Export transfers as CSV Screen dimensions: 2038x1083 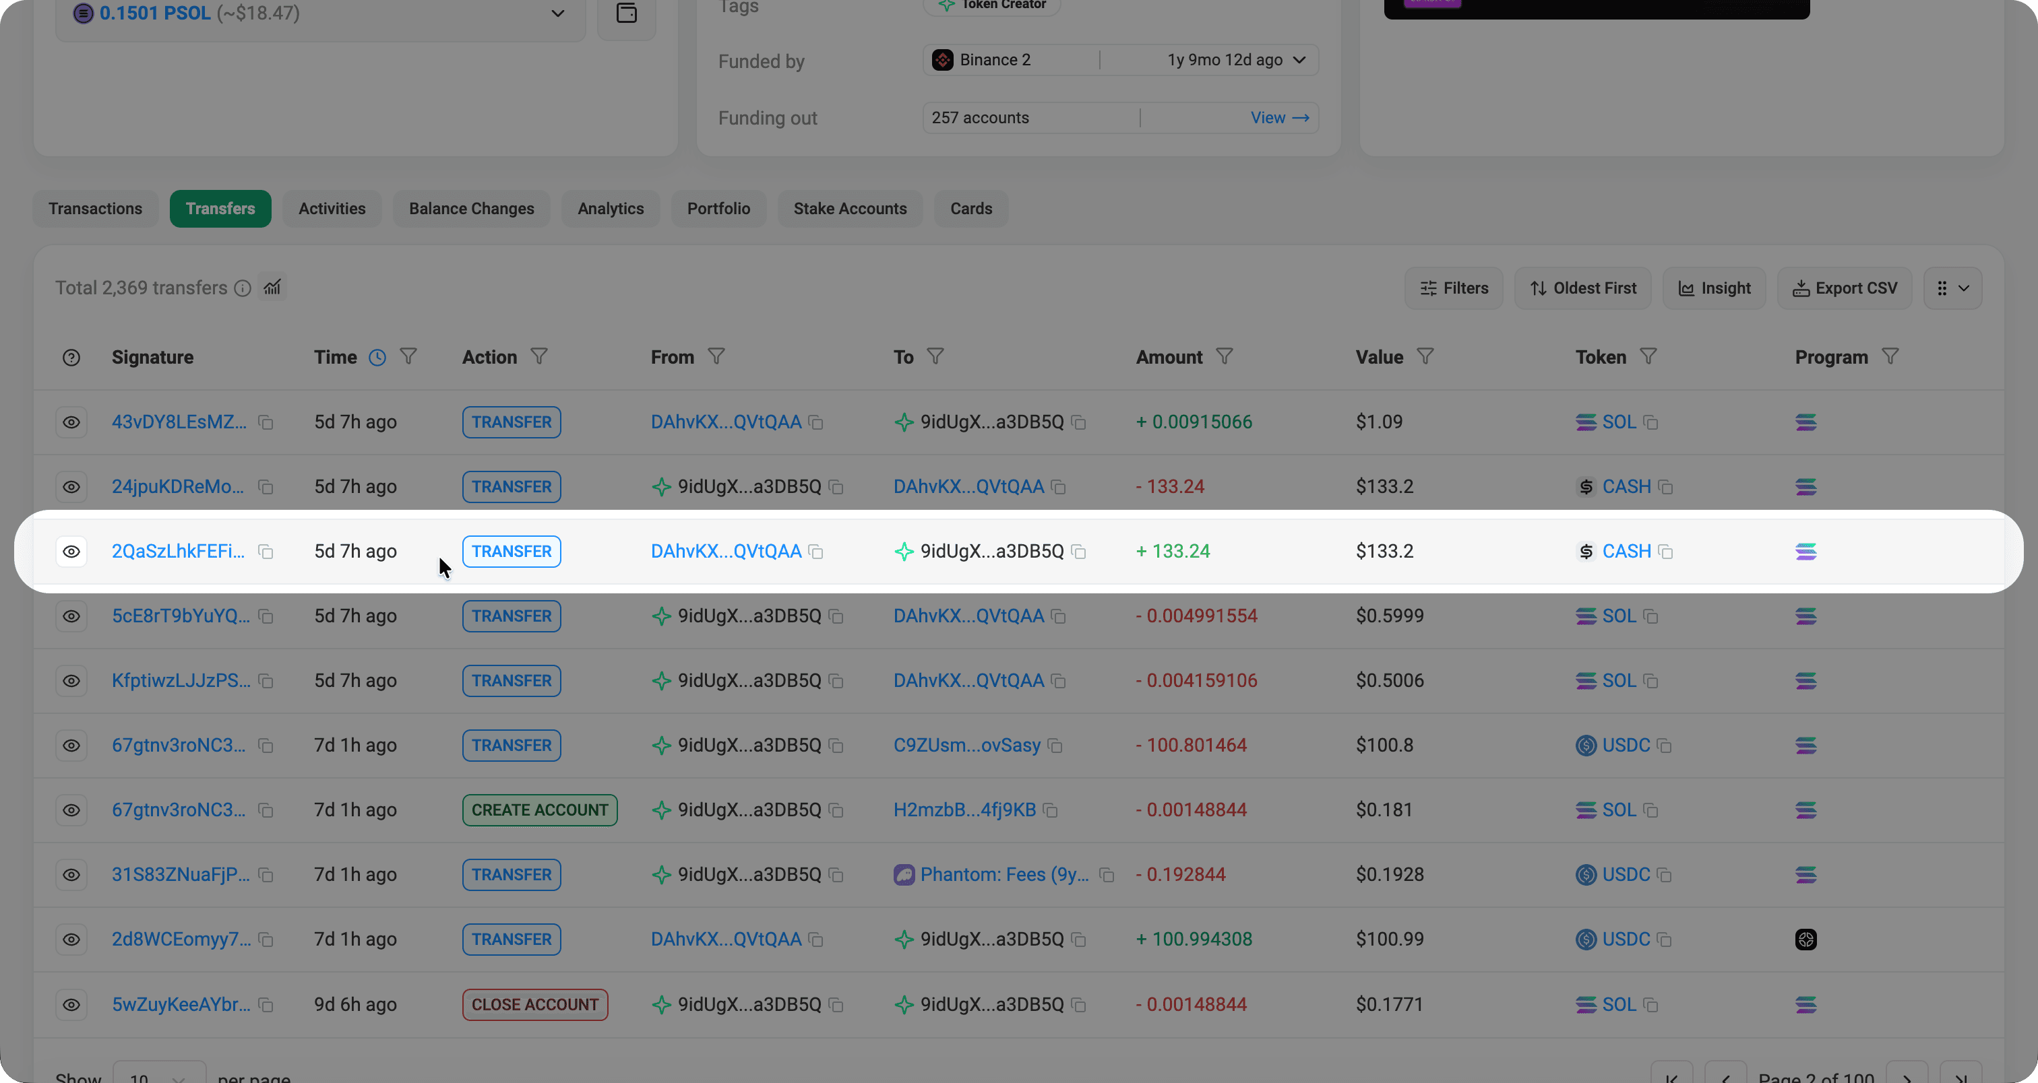point(1844,288)
